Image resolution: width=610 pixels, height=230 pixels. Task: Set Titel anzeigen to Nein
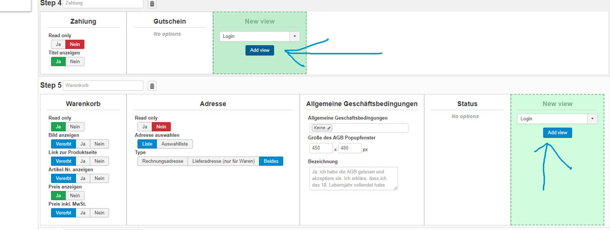tap(75, 62)
